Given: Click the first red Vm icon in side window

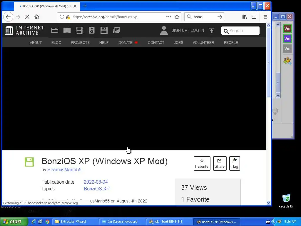Looking at the screenshot, I should [287, 29].
